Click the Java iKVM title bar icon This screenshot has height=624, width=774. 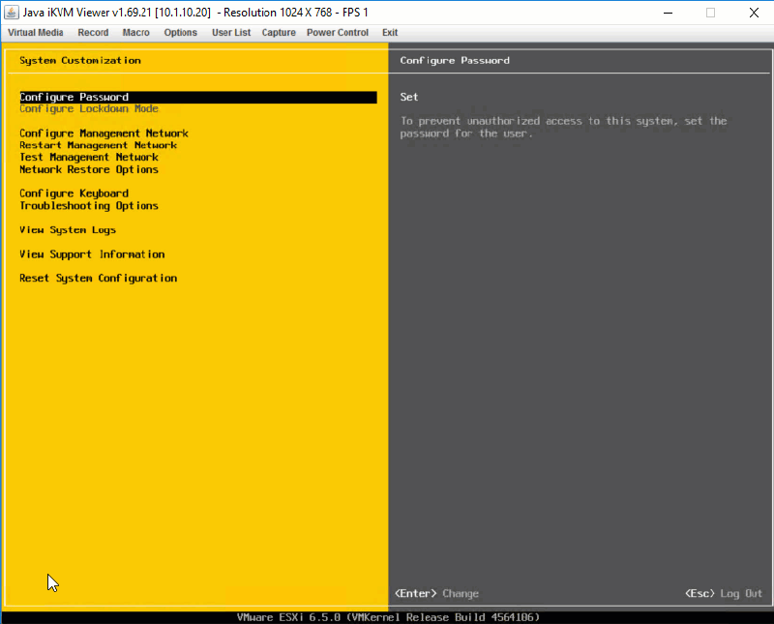click(12, 12)
